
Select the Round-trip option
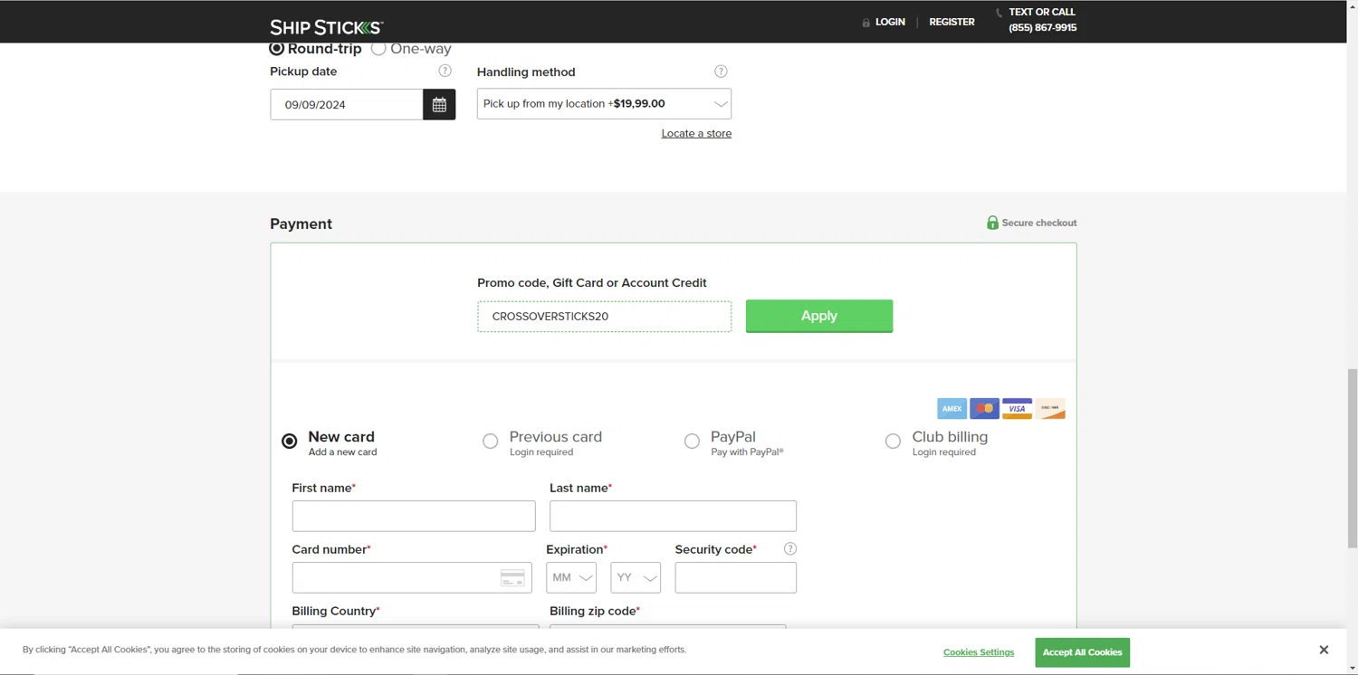click(x=277, y=49)
